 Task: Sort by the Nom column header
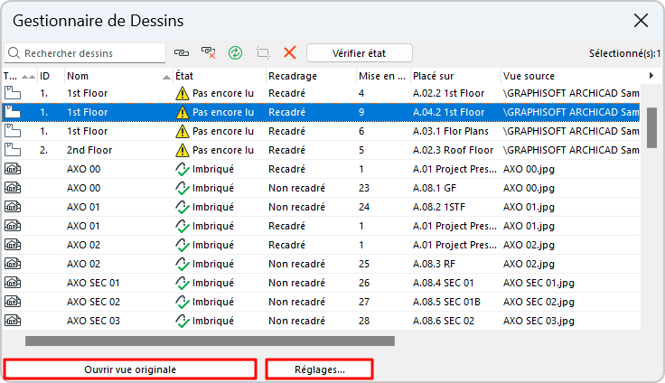point(118,76)
